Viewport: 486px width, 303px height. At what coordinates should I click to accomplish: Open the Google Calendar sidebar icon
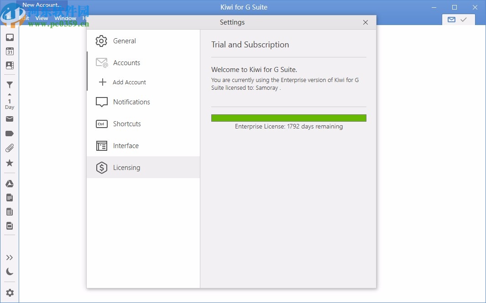point(10,51)
